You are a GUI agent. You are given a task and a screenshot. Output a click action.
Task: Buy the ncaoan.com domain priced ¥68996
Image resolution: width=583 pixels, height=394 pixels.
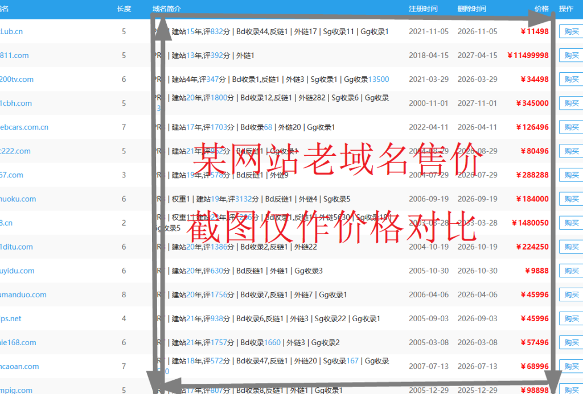(x=571, y=366)
